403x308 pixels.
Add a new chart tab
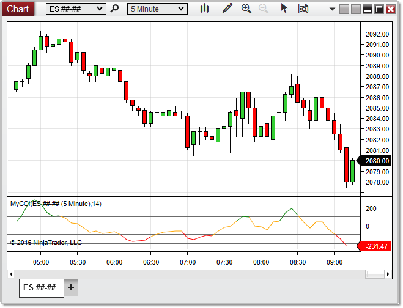(x=71, y=287)
